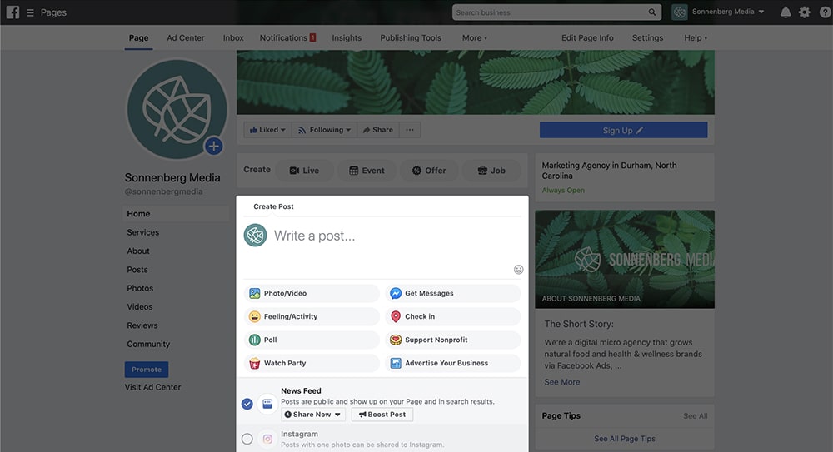Screen dimensions: 833x452
Task: Open the three-dots more options button
Action: pos(409,130)
